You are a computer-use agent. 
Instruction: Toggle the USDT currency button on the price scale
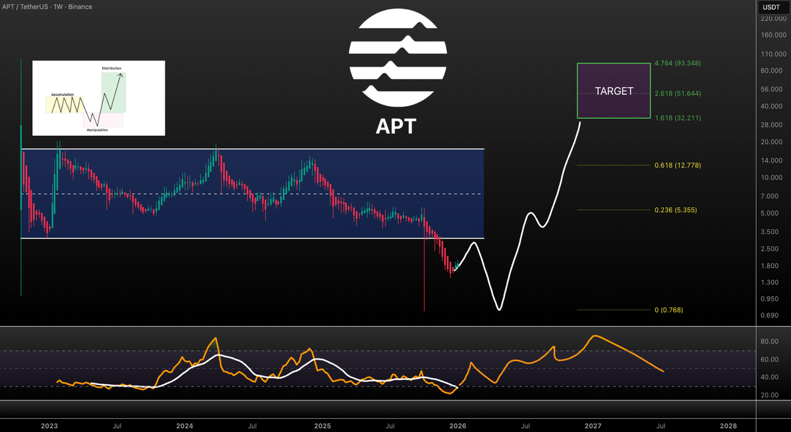click(x=770, y=7)
